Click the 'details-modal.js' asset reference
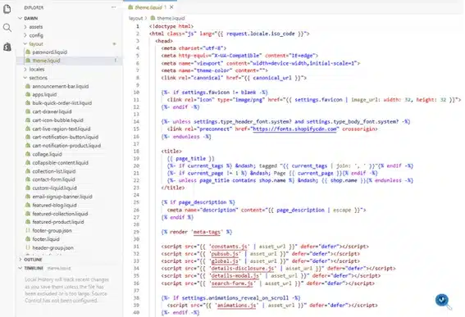This screenshot has height=317, width=465. pyautogui.click(x=235, y=276)
